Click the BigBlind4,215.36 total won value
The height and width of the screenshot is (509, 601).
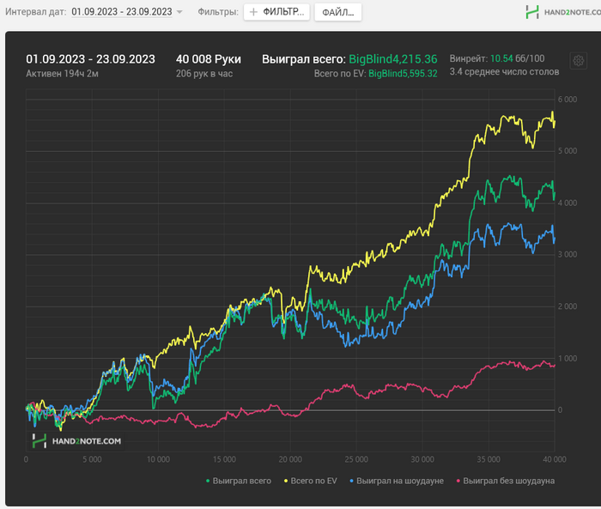pos(393,59)
